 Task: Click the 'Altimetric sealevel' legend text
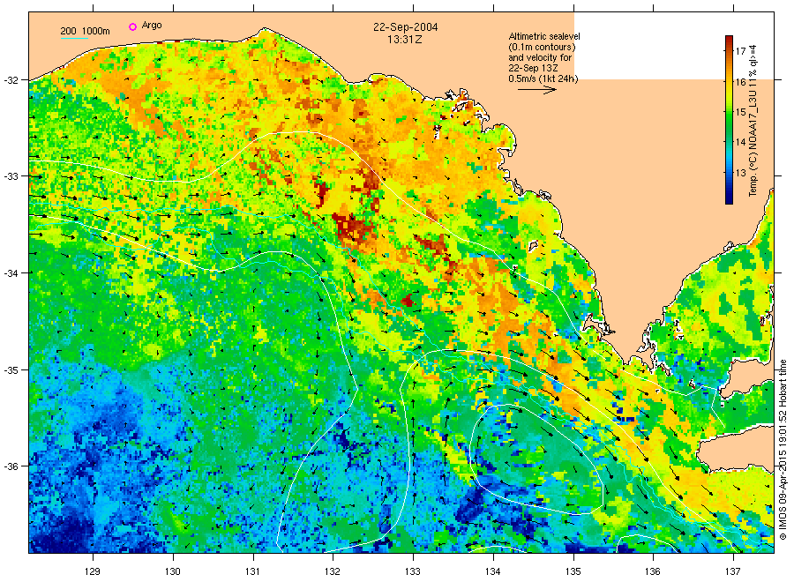point(544,36)
